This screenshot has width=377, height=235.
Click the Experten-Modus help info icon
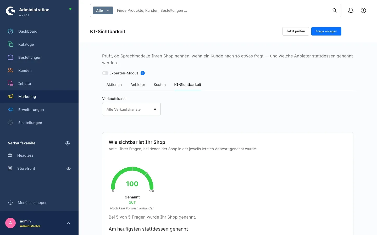tap(143, 73)
